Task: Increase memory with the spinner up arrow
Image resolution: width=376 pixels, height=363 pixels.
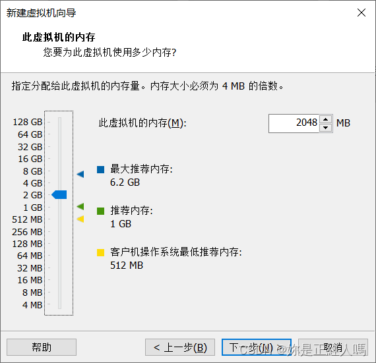Action: tap(325, 119)
